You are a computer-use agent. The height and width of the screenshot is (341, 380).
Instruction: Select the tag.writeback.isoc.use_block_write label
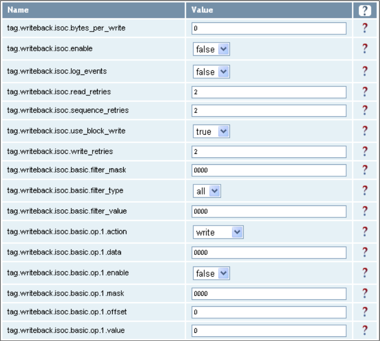66,131
